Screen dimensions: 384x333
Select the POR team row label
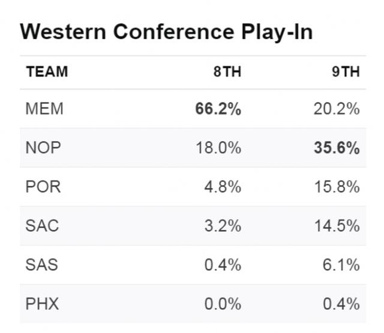click(43, 187)
